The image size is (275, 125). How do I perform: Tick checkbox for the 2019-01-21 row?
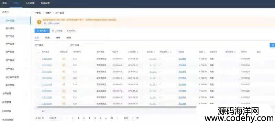pos(37,65)
